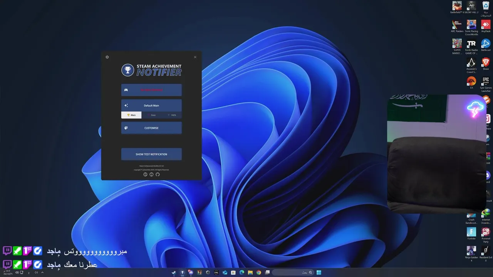Open Assassin's Creed desktop shortcut
The width and height of the screenshot is (493, 277).
(471, 65)
